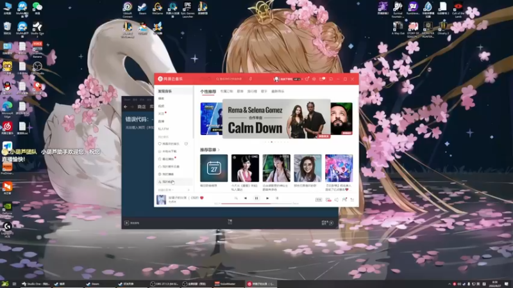
Task: Open the Monster Hunter desktop shortcut
Action: (x=428, y=29)
